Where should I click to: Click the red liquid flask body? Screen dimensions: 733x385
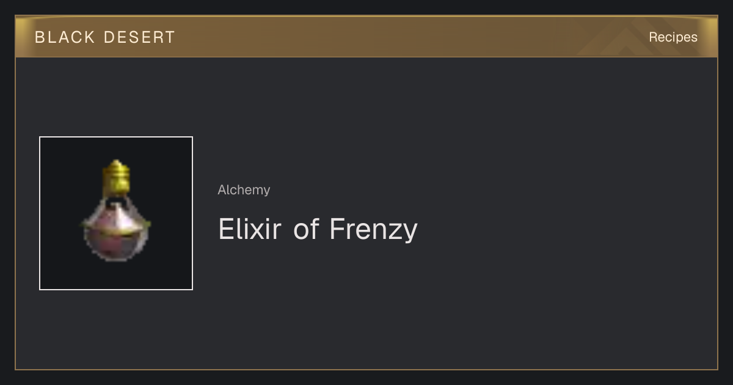[x=116, y=246]
